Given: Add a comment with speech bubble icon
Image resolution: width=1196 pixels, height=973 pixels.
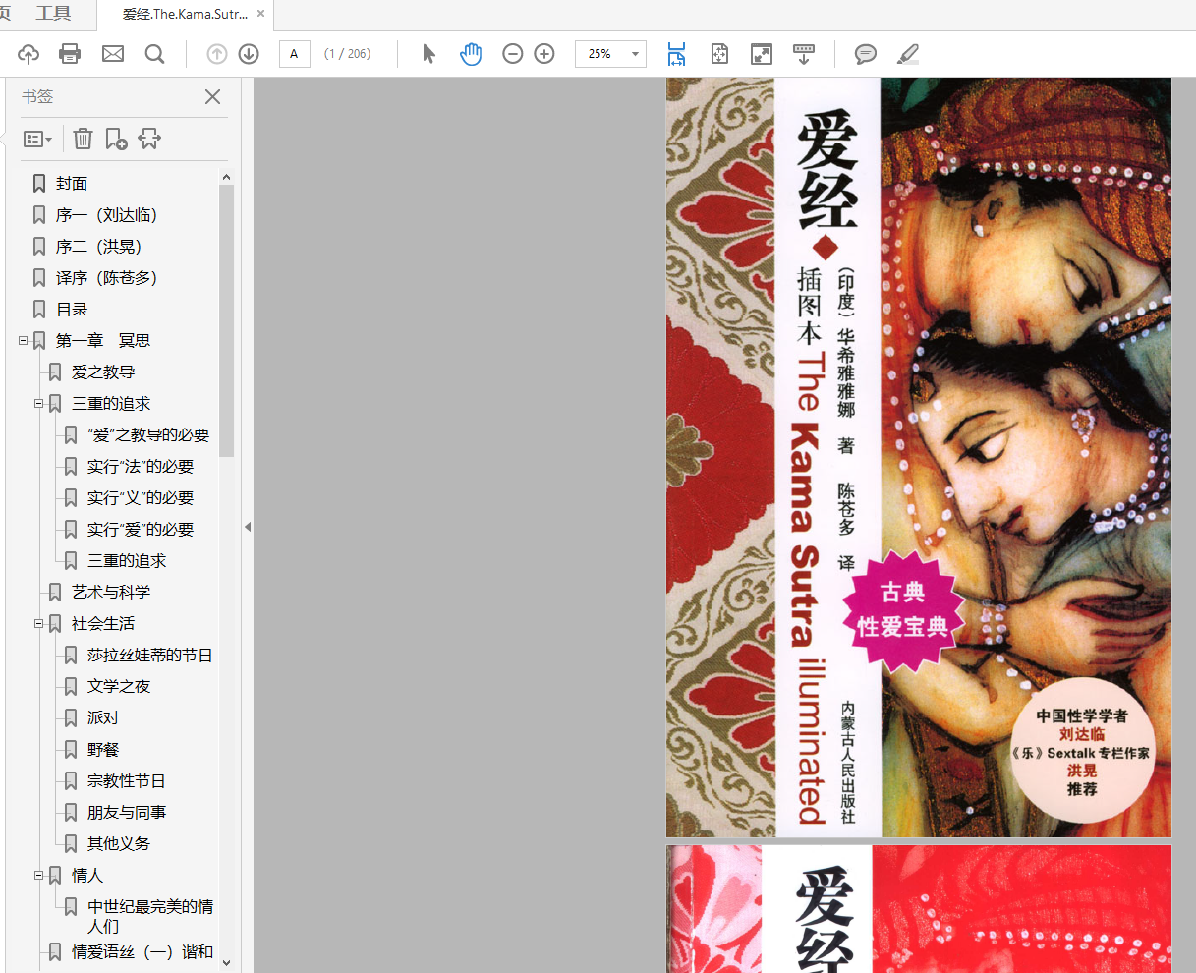Looking at the screenshot, I should [x=865, y=54].
